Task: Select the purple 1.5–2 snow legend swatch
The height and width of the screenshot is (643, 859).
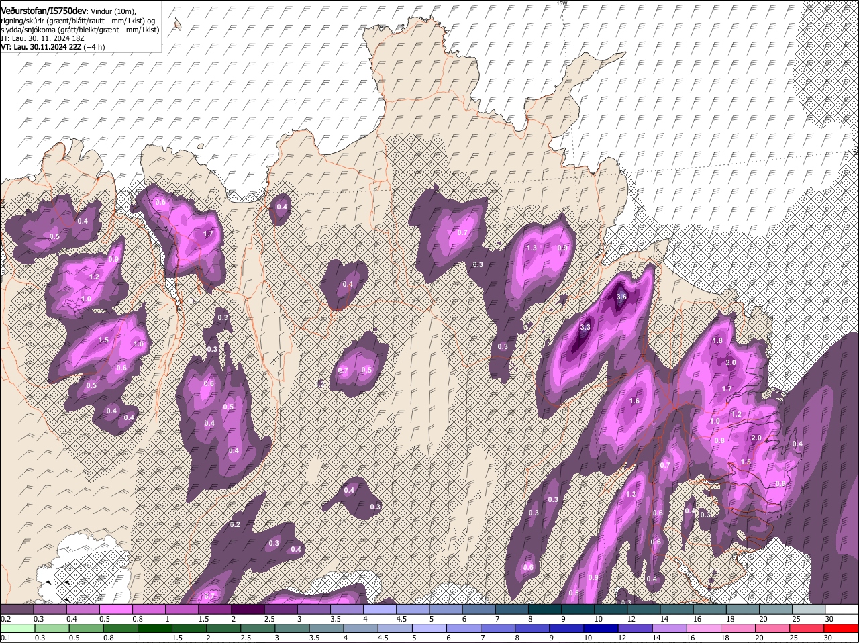Action: (214, 609)
